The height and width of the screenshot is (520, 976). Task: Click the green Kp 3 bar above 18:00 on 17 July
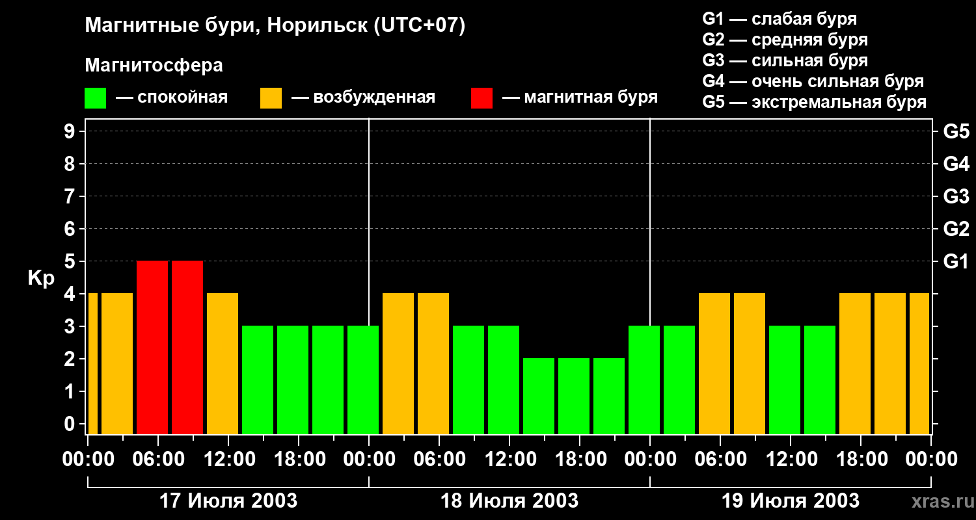pos(293,380)
